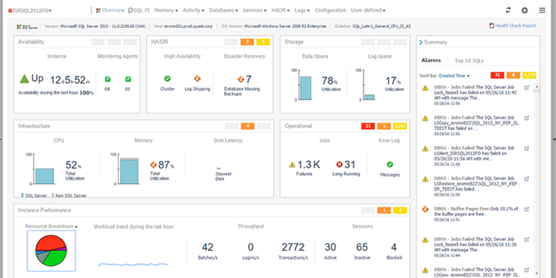Open external link for LSAlert_ISRSQL2012FO alarm

[527, 148]
